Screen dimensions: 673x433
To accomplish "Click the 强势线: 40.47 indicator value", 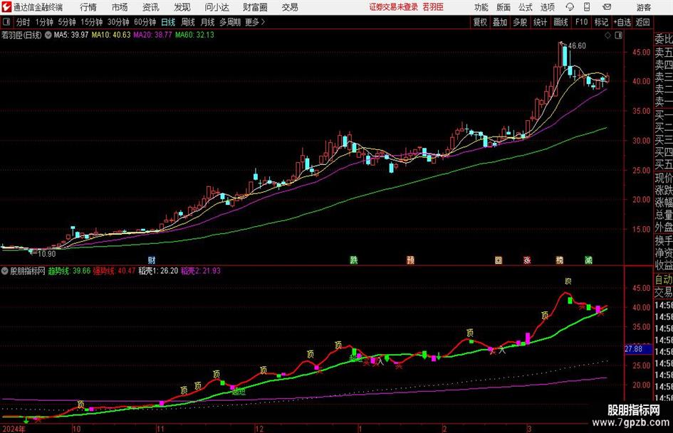I will [114, 271].
